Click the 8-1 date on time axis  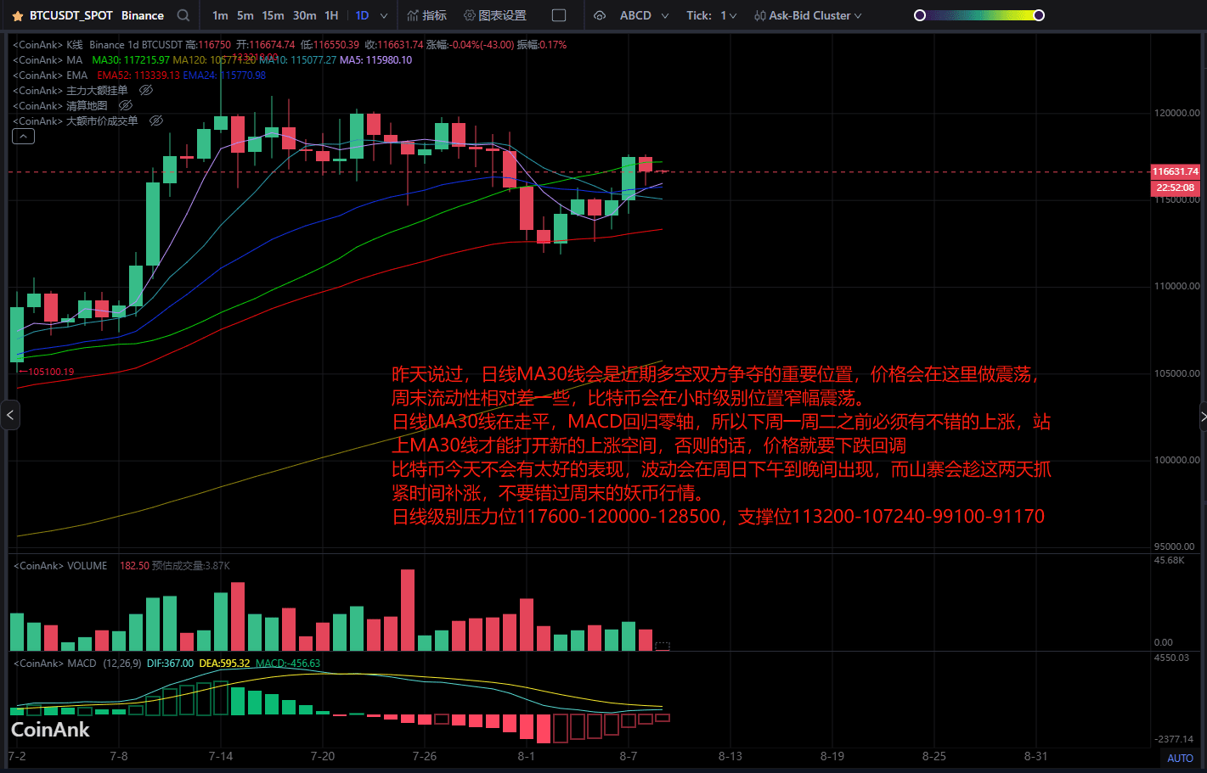click(x=527, y=756)
